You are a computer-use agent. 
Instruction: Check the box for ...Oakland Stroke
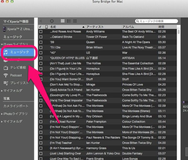[x=41, y=37]
